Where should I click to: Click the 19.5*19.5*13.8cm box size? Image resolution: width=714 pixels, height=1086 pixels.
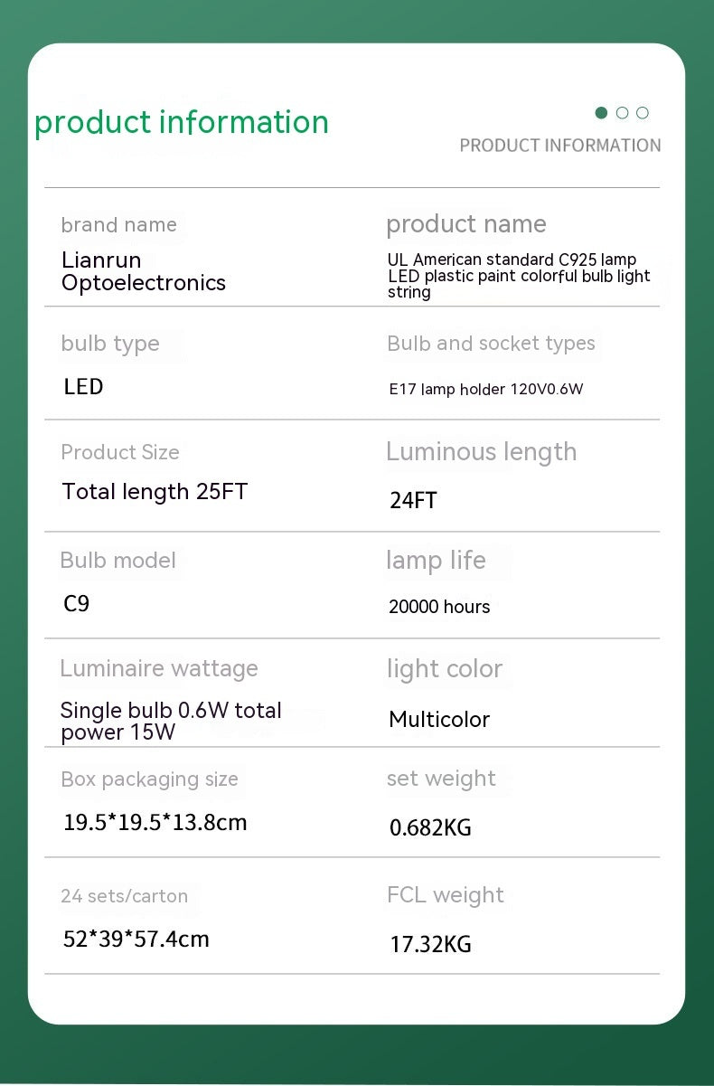point(155,823)
